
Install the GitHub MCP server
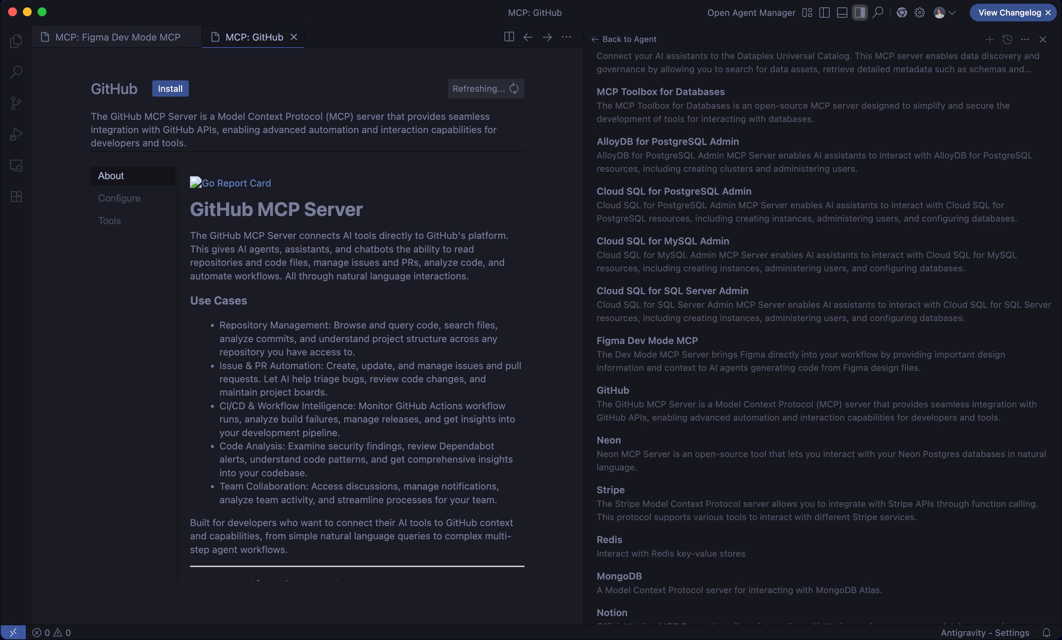pos(170,89)
